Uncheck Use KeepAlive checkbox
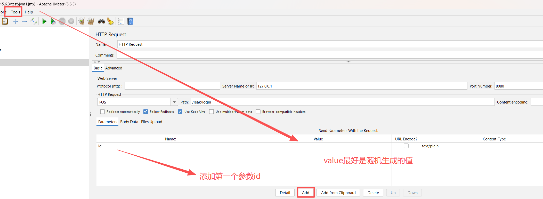This screenshot has height=199, width=543. (180, 112)
